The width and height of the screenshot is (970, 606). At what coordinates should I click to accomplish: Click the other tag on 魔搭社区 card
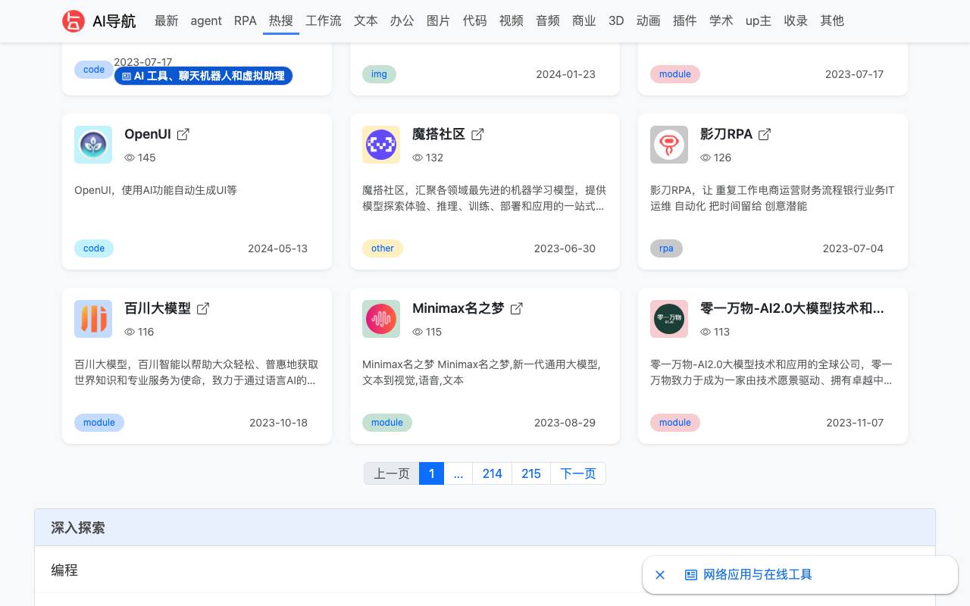(383, 248)
